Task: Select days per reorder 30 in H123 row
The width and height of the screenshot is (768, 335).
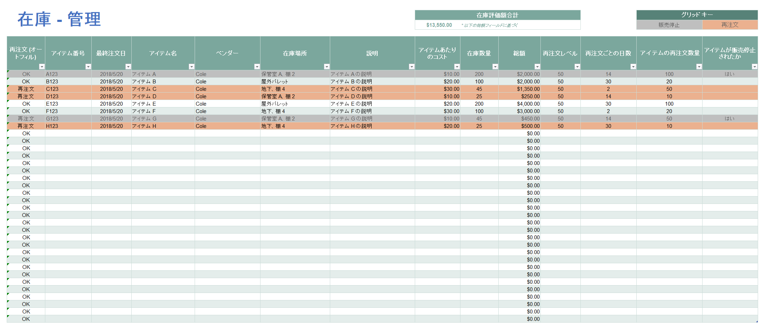Action: point(608,126)
